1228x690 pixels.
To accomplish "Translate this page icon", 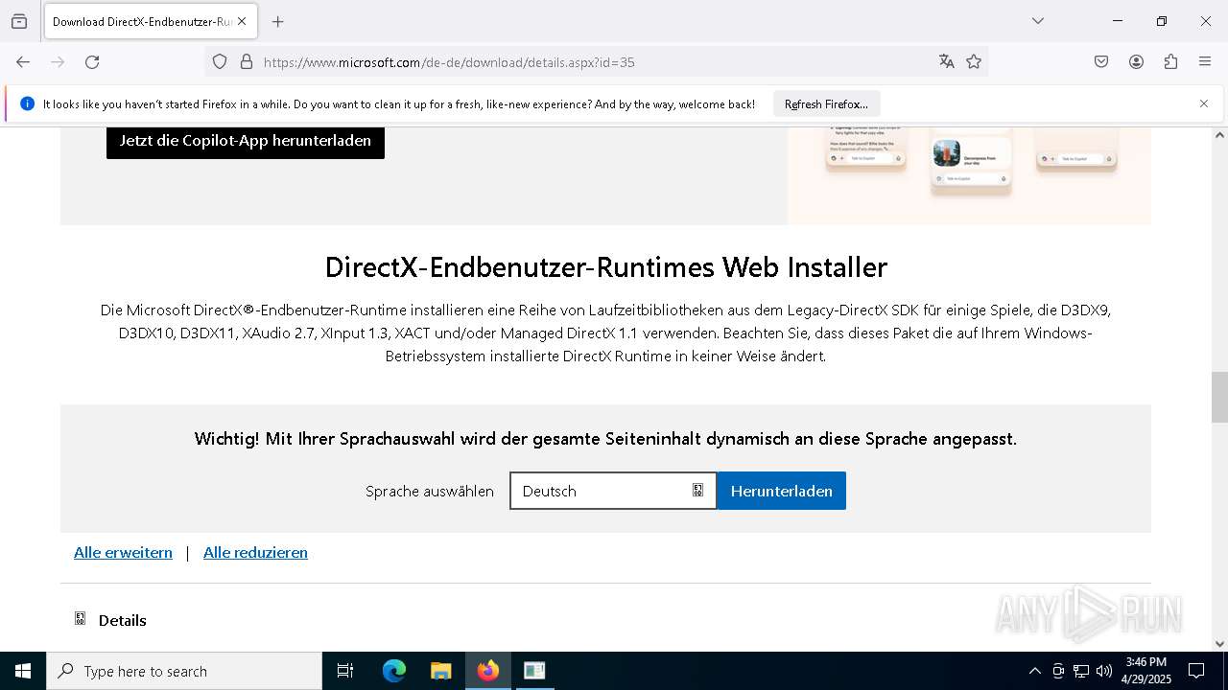I will click(x=947, y=62).
